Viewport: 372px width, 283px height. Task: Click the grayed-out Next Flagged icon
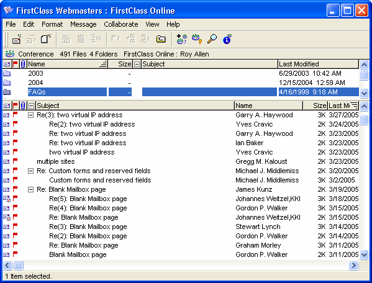point(116,38)
